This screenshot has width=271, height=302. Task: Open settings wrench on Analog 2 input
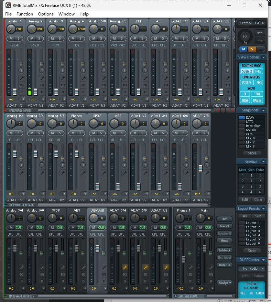(x=42, y=78)
